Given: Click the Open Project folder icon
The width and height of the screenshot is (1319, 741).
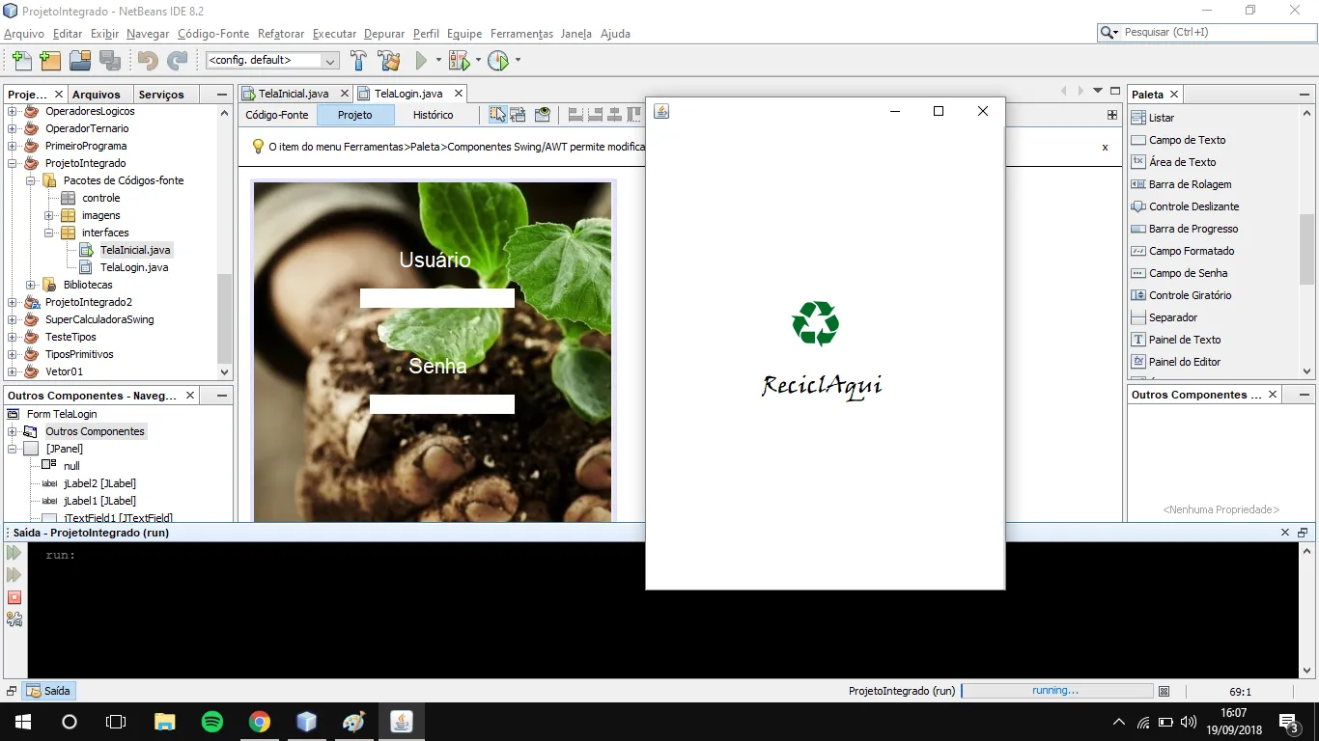Looking at the screenshot, I should coord(79,61).
